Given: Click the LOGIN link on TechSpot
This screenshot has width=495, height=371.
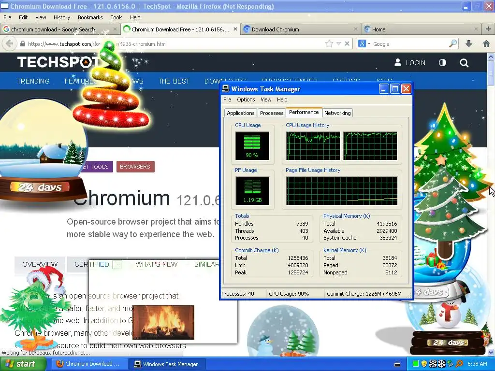Looking at the screenshot, I should [x=415, y=63].
